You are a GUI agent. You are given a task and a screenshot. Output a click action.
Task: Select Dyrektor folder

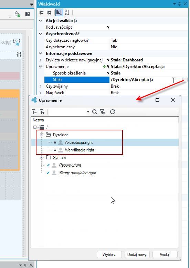coord(60,135)
